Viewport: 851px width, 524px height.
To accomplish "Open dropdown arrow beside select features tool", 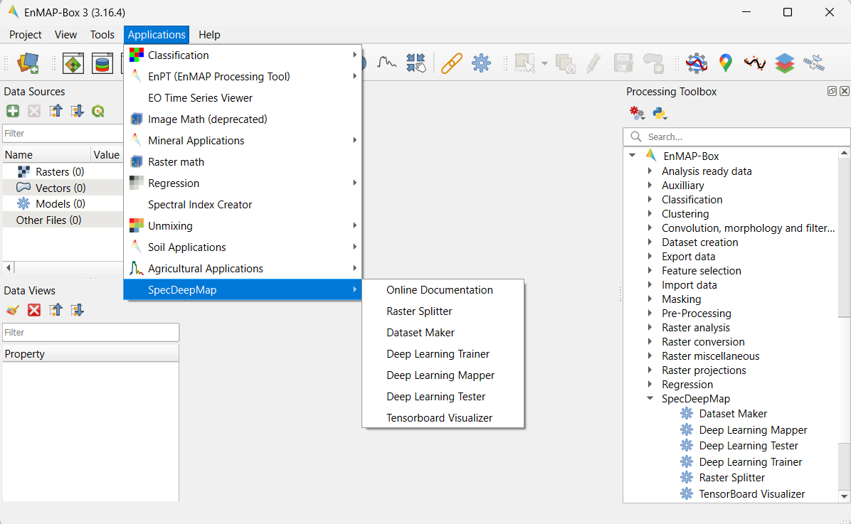I will coord(544,63).
